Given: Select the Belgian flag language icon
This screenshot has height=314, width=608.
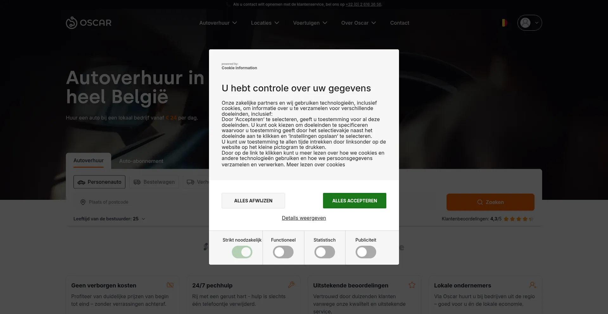Looking at the screenshot, I should click(504, 23).
